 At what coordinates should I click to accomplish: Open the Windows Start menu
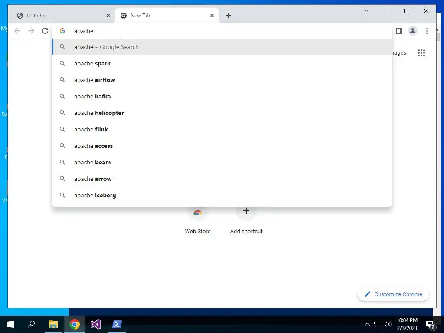pyautogui.click(x=10, y=324)
